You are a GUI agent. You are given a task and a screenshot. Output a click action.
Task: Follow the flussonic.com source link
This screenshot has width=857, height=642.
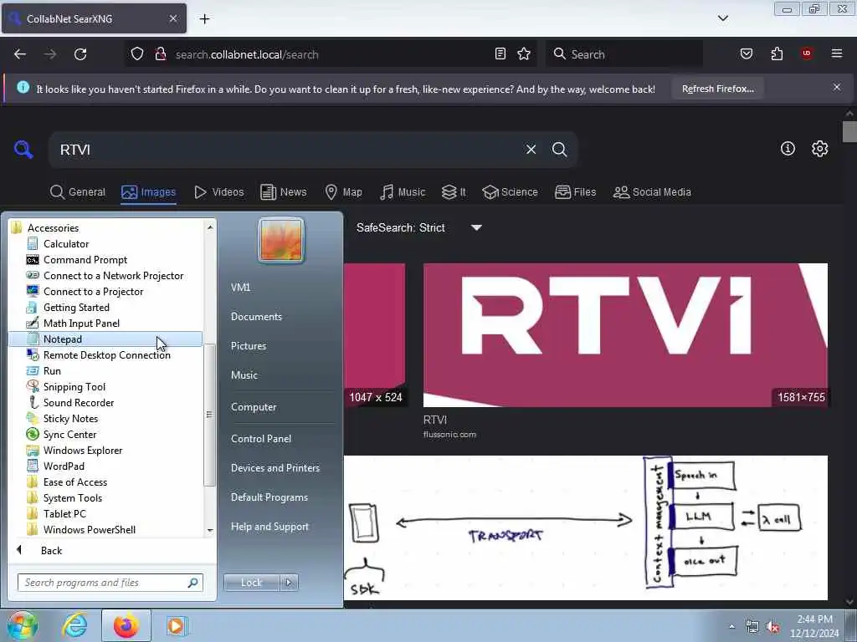pos(449,435)
